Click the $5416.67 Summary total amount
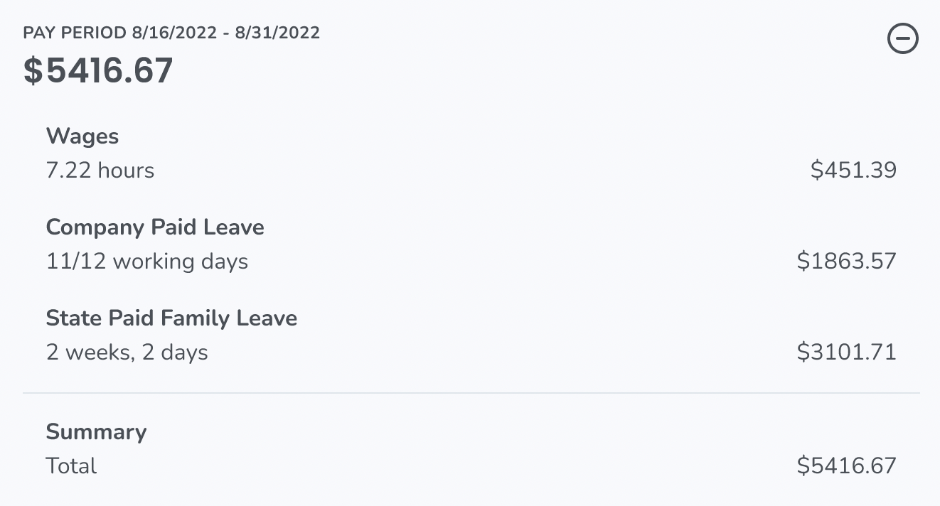Screen dimensions: 940x506 point(846,466)
